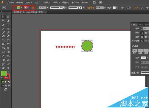Choose butt cap in Stroke panel

(142, 33)
